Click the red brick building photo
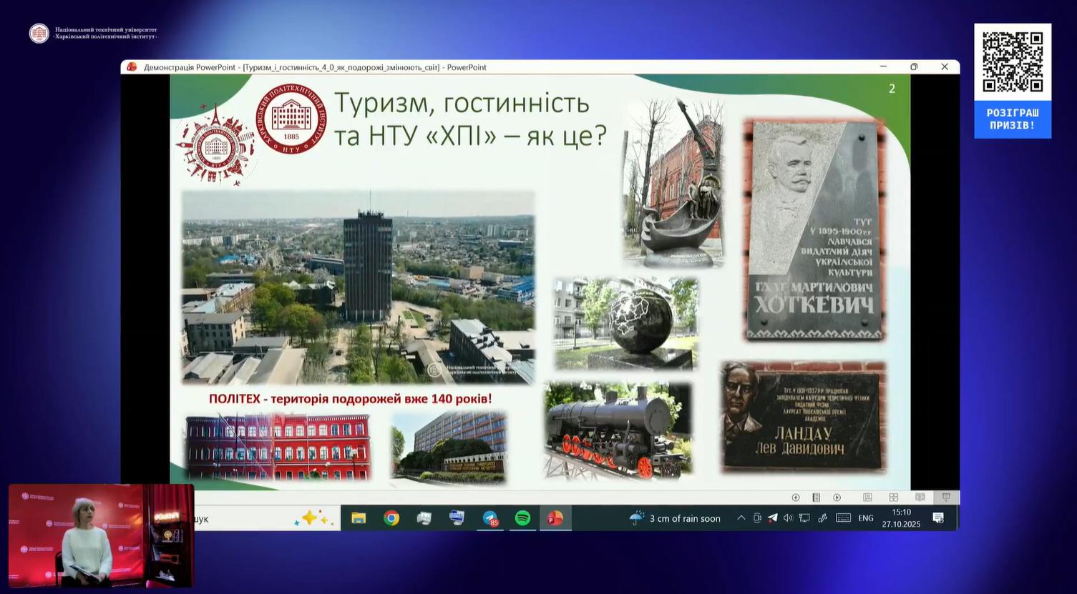 click(x=278, y=446)
